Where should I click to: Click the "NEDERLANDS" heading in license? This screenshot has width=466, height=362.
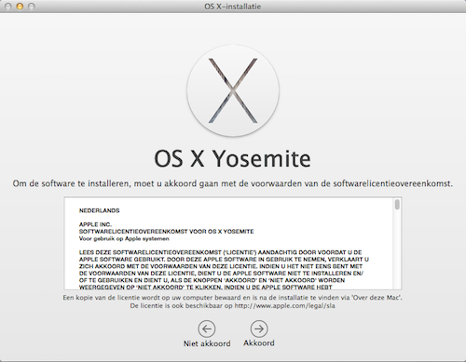pyautogui.click(x=99, y=210)
